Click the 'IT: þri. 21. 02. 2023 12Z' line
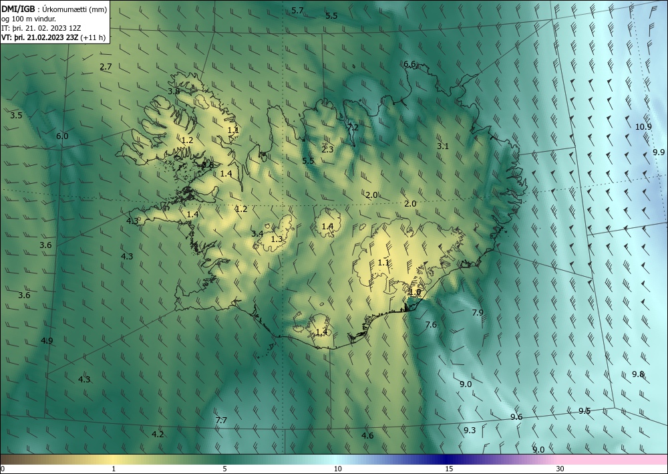The image size is (668, 474). click(41, 28)
